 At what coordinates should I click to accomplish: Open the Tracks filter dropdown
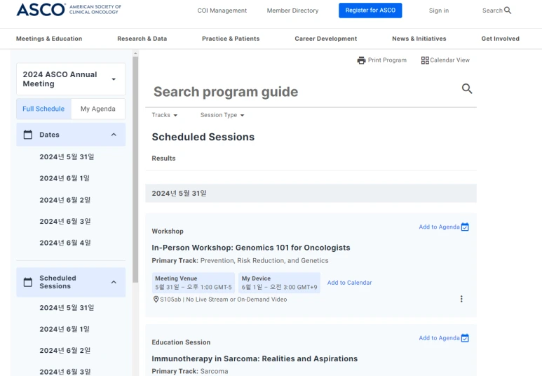(x=165, y=115)
